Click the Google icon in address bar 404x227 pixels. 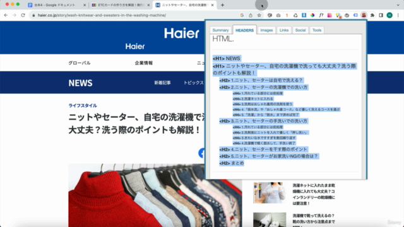(x=242, y=15)
